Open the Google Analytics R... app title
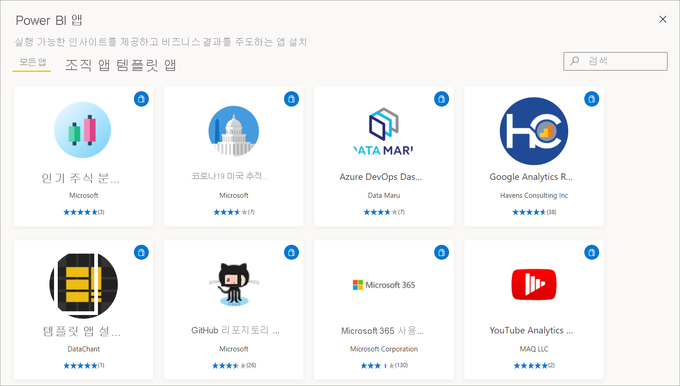Image resolution: width=680 pixels, height=386 pixels. pos(531,177)
